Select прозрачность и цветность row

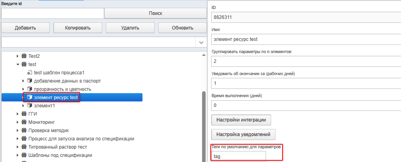(62, 89)
